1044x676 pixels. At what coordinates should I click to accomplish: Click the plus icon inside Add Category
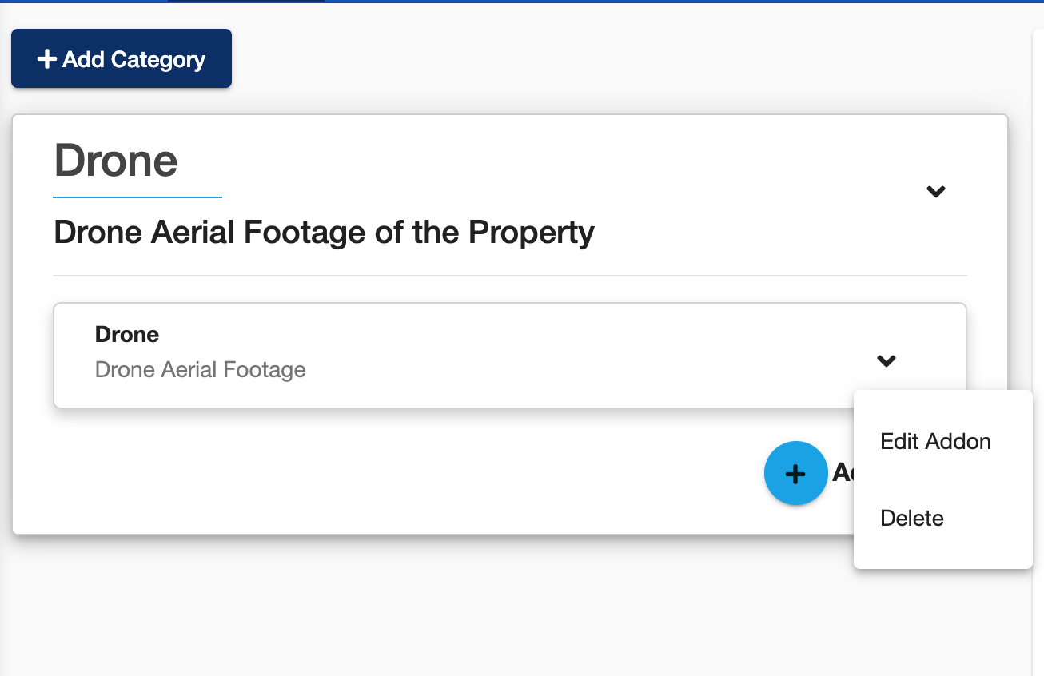pyautogui.click(x=46, y=59)
